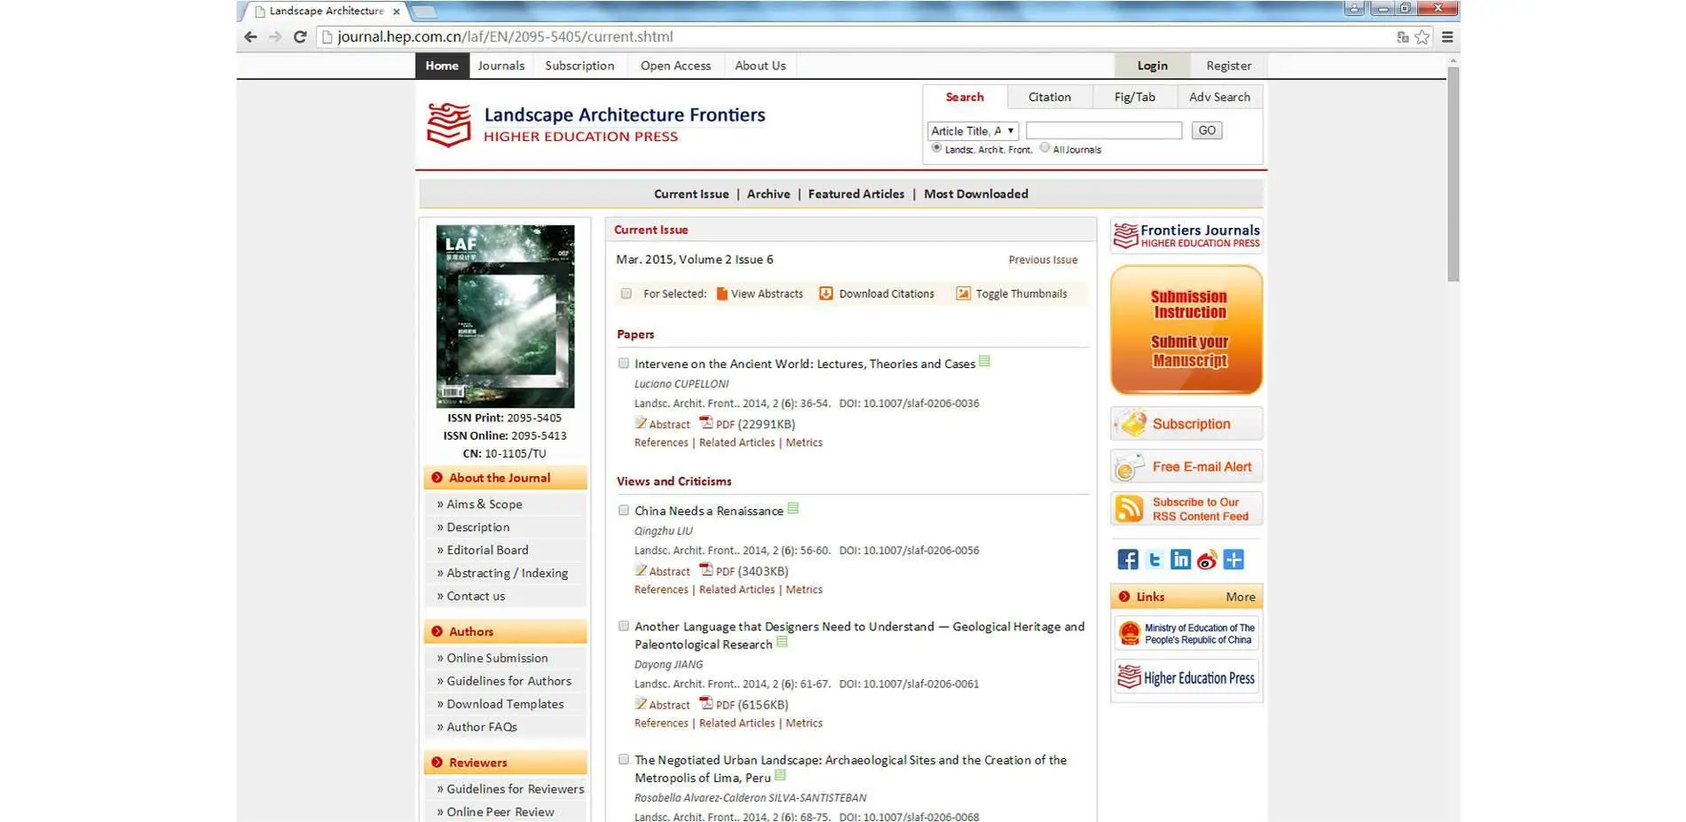Open the Facebook share icon
The width and height of the screenshot is (1686, 822).
coord(1127,560)
